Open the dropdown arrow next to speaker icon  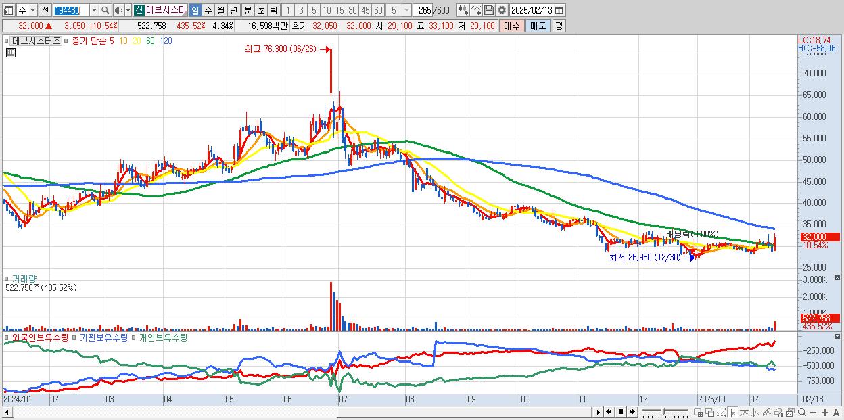point(128,10)
